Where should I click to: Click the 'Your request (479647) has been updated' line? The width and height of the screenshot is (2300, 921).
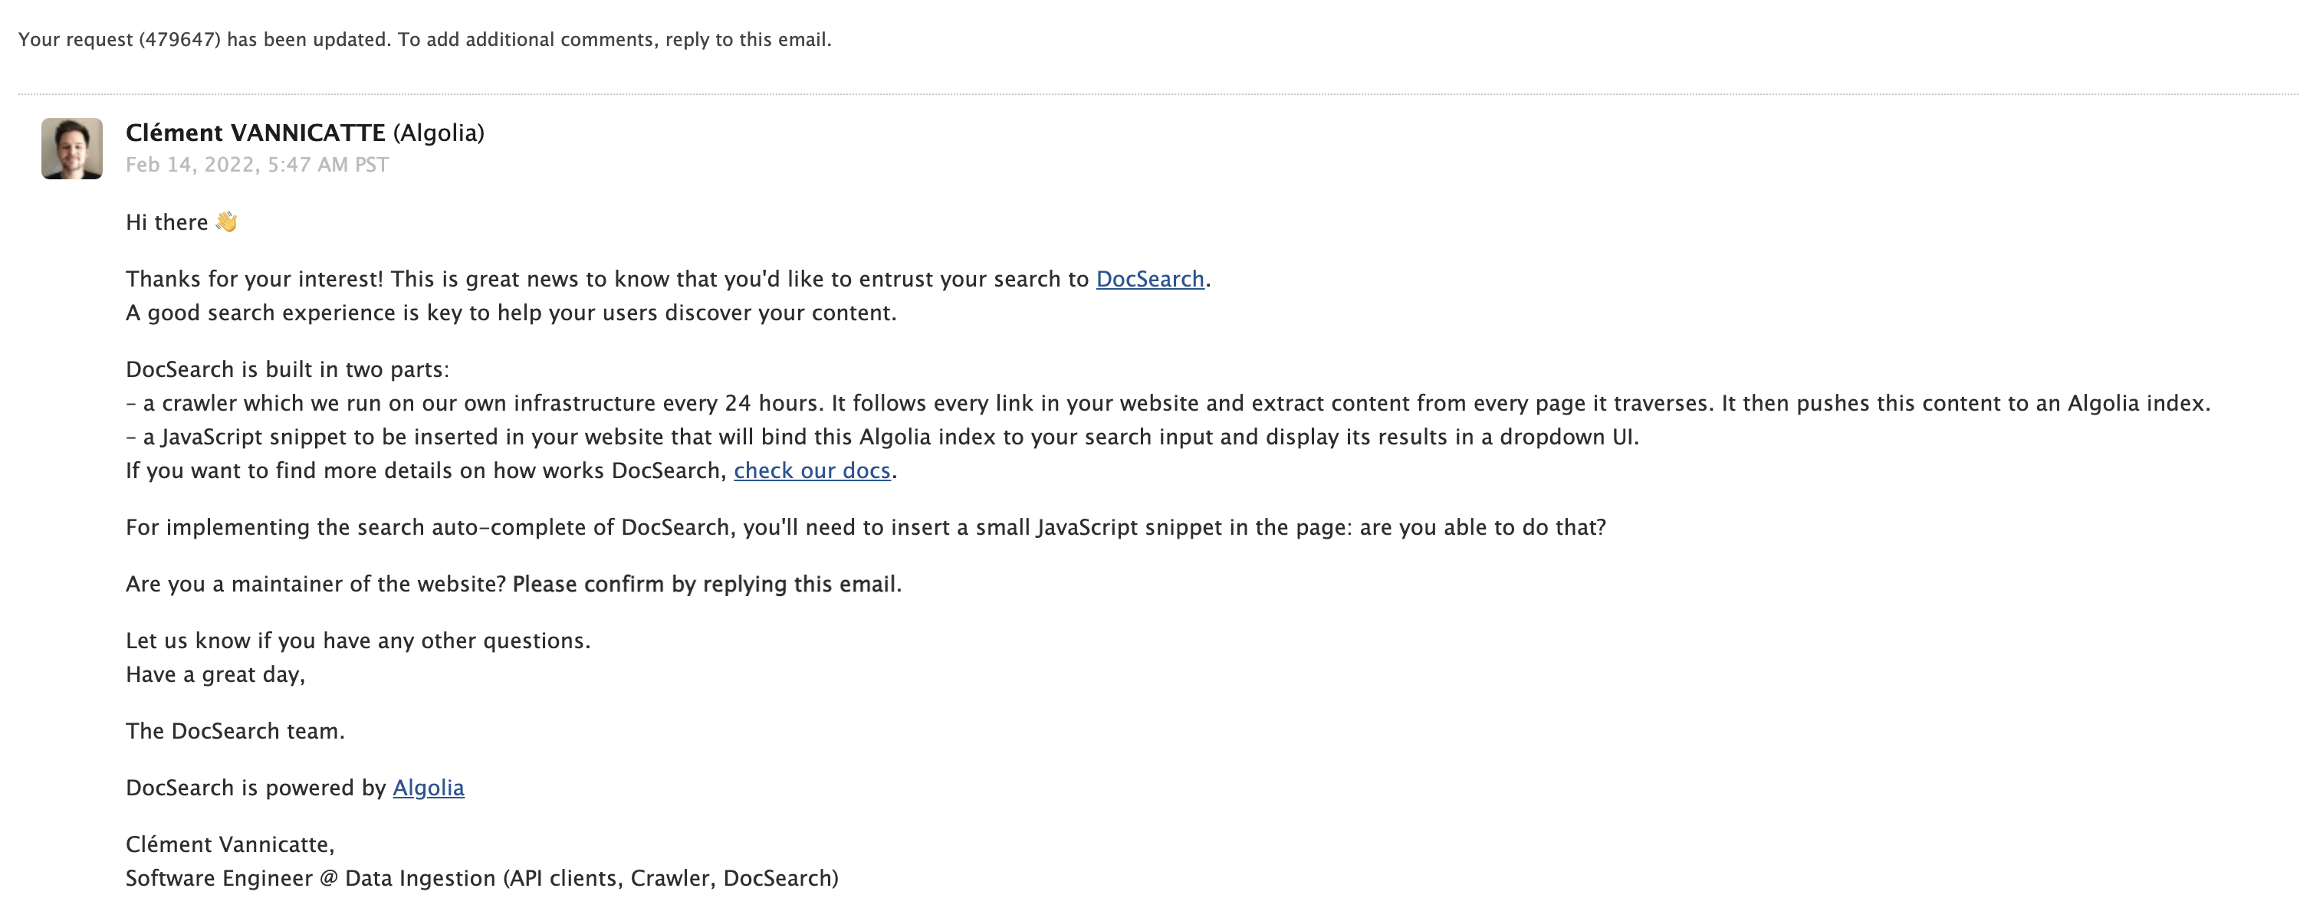point(425,39)
